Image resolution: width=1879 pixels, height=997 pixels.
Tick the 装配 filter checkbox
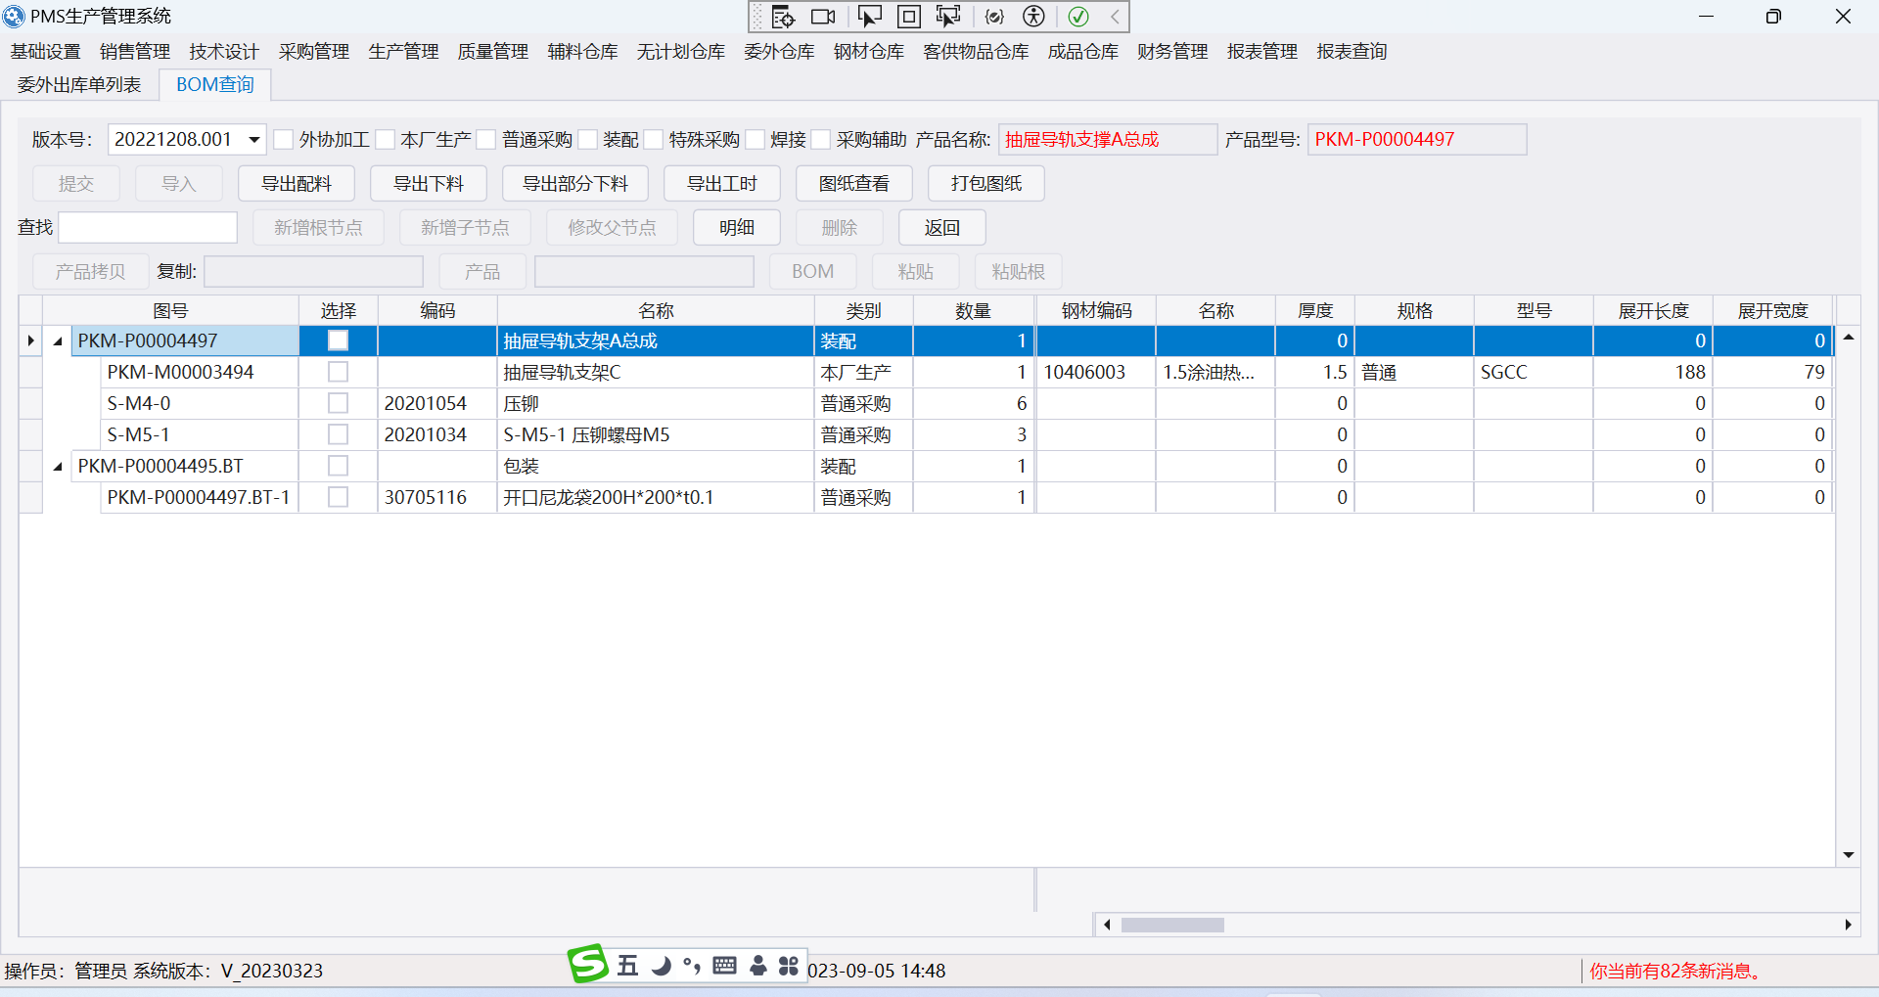(588, 139)
